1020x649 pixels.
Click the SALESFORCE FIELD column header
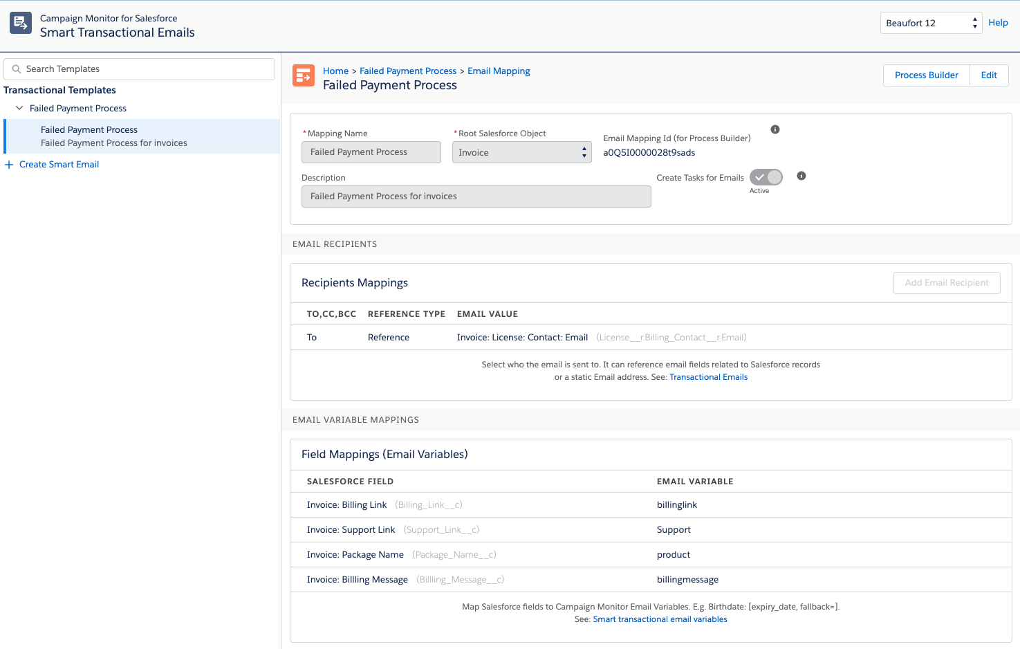coord(350,482)
